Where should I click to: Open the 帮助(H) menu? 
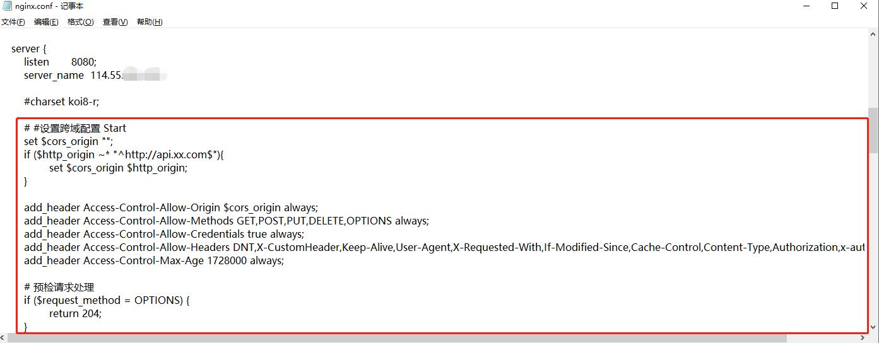(x=150, y=22)
